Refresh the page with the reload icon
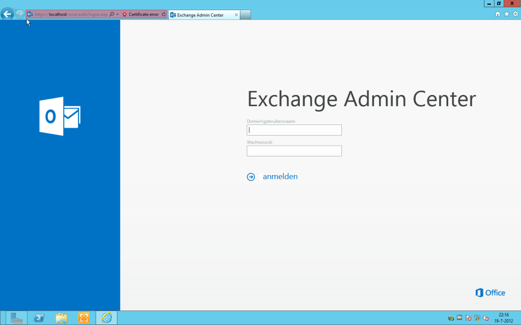Image resolution: width=521 pixels, height=325 pixels. pos(163,14)
